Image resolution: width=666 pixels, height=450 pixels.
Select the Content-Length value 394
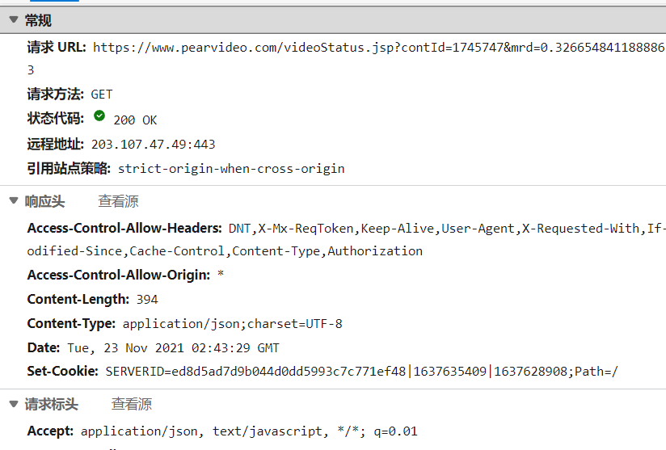pyautogui.click(x=147, y=300)
